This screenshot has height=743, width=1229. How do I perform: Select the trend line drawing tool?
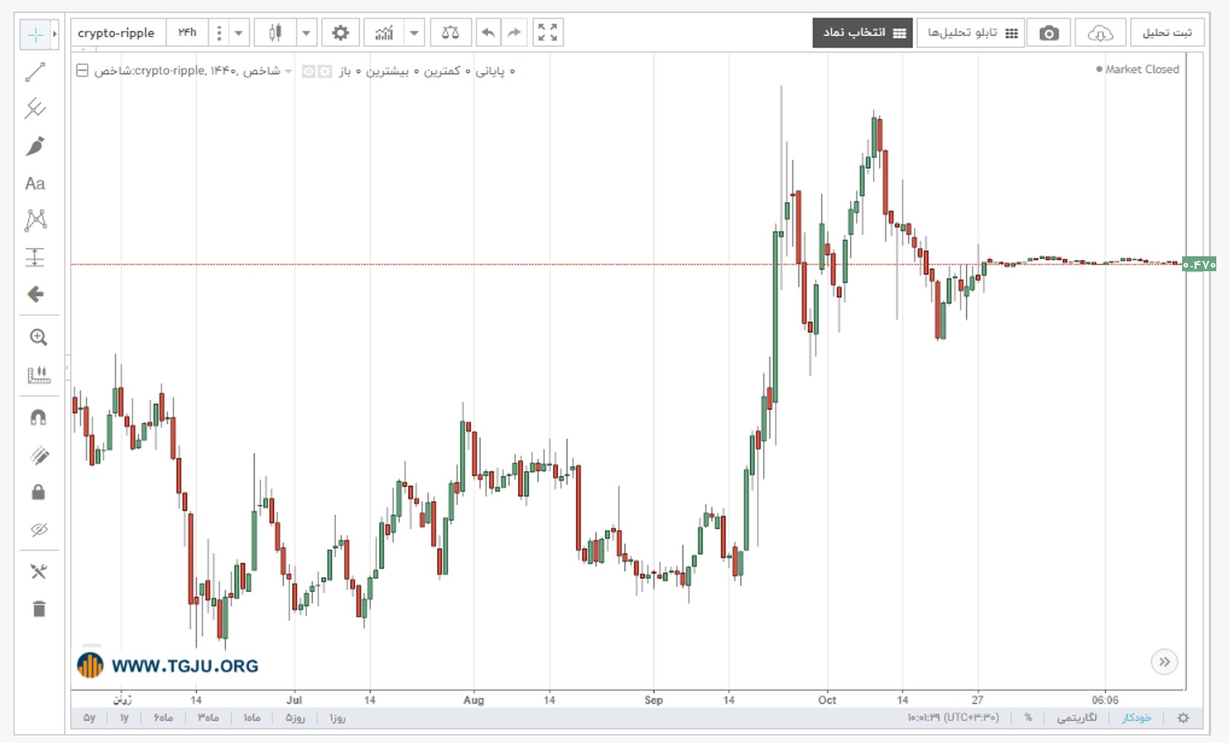coord(35,72)
